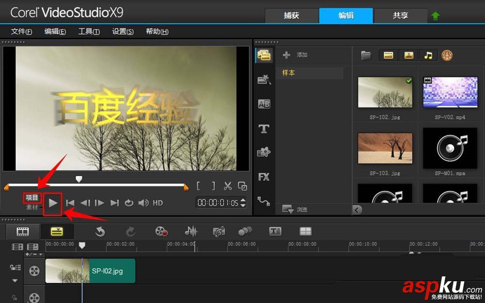485x303 pixels.
Task: Open the Title (T) panel
Action: click(x=264, y=129)
